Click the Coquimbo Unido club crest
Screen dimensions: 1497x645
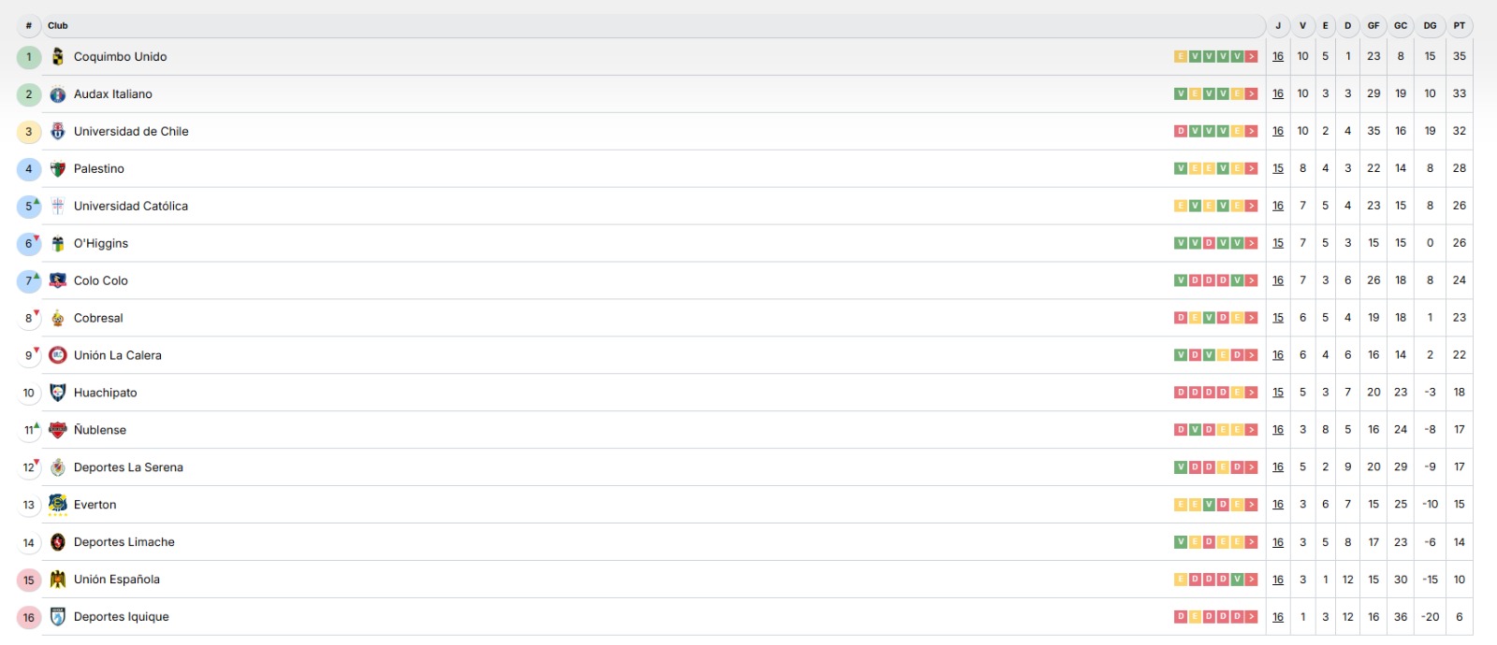pyautogui.click(x=58, y=56)
